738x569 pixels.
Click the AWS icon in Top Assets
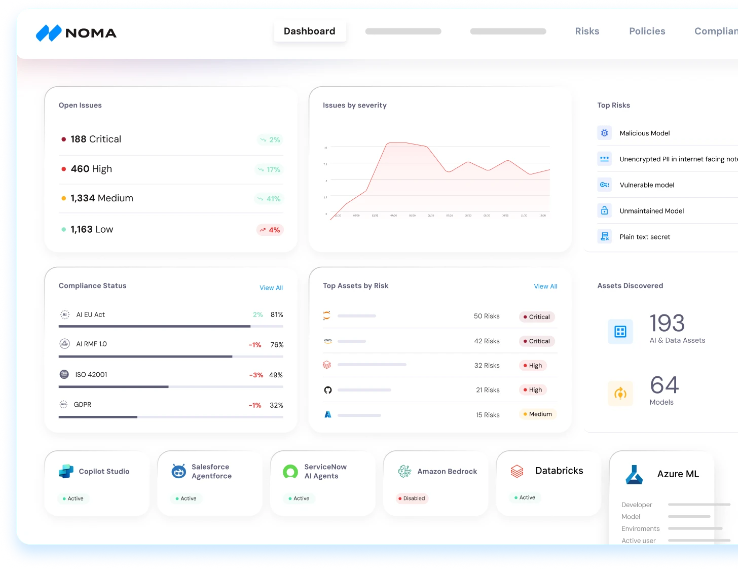pos(327,341)
